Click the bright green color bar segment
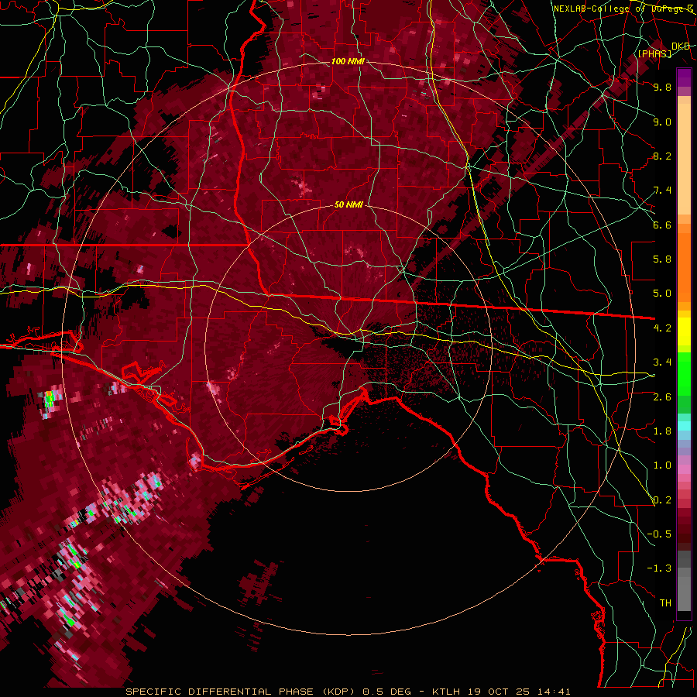The height and width of the screenshot is (697, 697). click(684, 374)
